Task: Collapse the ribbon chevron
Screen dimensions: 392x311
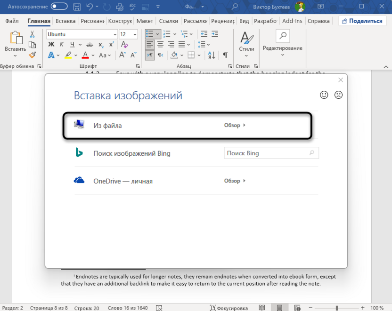Action: click(x=386, y=67)
